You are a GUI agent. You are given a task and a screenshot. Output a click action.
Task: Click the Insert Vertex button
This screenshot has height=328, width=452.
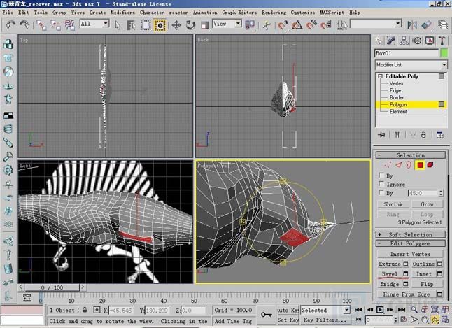pyautogui.click(x=410, y=254)
